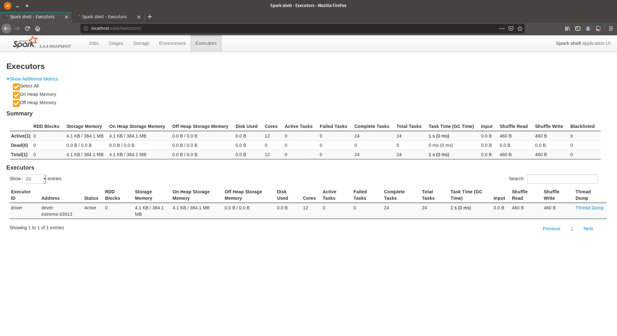The width and height of the screenshot is (617, 336).
Task: Open the Environment page
Action: click(172, 43)
